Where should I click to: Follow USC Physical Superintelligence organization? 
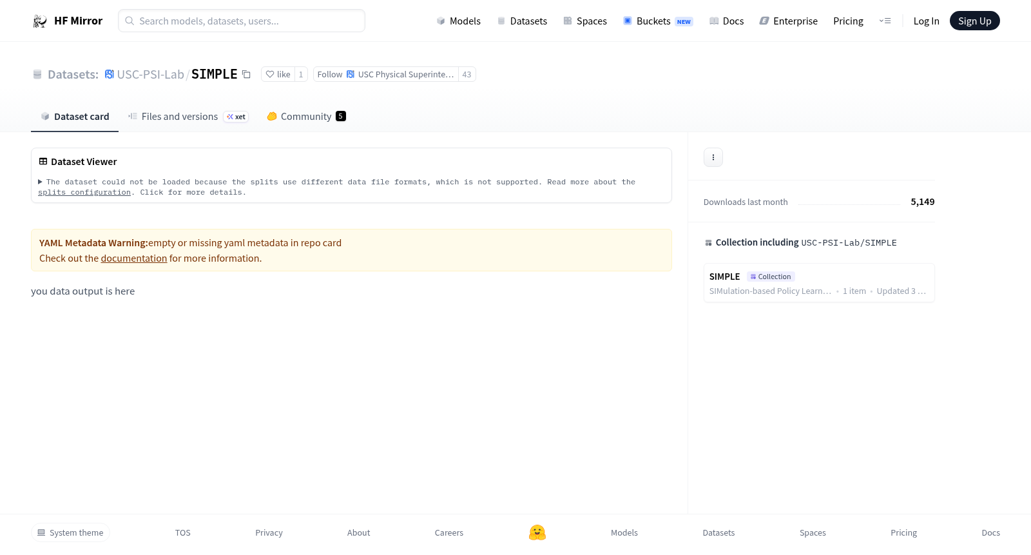pyautogui.click(x=385, y=74)
